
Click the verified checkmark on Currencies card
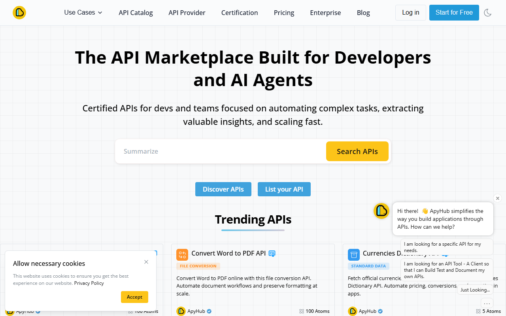click(381, 311)
